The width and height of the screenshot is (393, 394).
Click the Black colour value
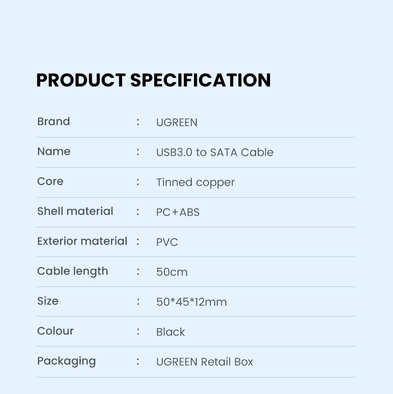tap(170, 332)
